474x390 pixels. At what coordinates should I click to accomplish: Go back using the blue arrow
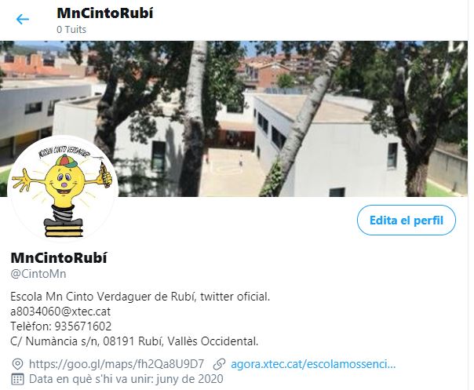click(x=23, y=20)
